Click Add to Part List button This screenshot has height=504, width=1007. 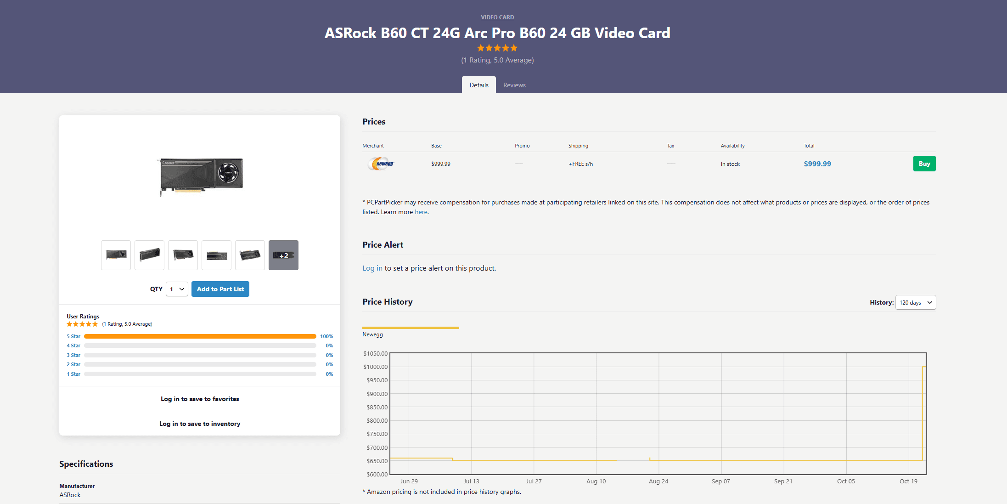click(220, 289)
